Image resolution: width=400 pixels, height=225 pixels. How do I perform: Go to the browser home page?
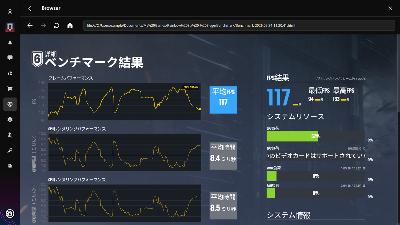[x=70, y=25]
